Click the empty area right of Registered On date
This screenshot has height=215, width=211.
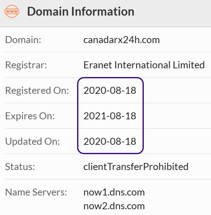pyautogui.click(x=177, y=90)
